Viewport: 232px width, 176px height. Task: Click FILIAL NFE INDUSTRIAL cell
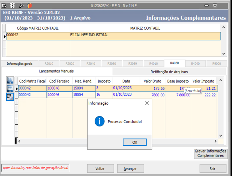point(145,36)
